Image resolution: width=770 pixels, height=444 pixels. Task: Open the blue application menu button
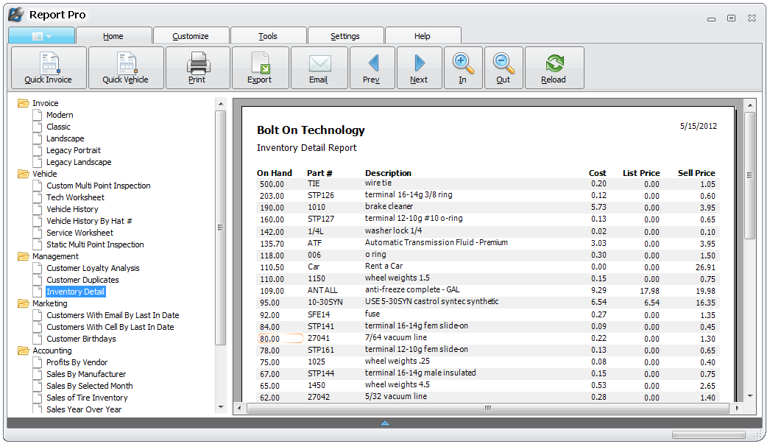42,36
